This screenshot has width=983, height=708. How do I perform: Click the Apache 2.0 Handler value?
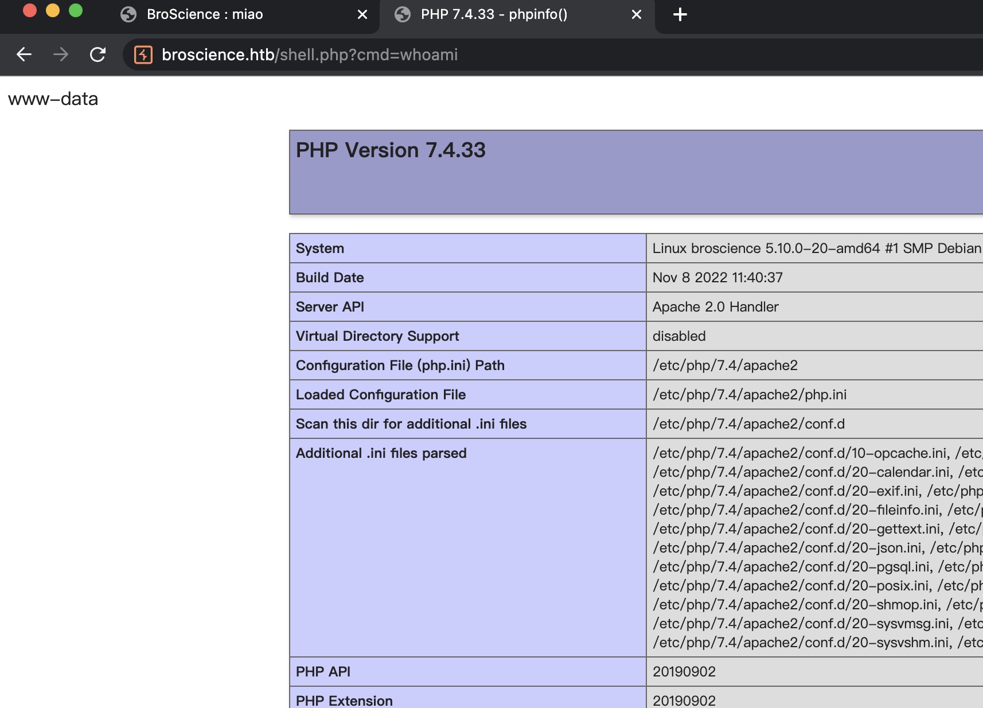[715, 307]
